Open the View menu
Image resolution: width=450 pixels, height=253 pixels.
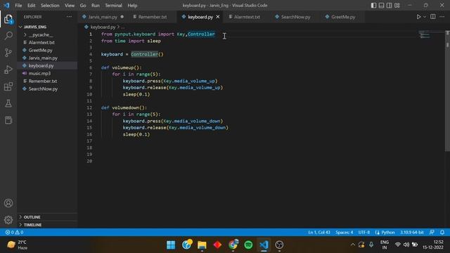tap(70, 6)
